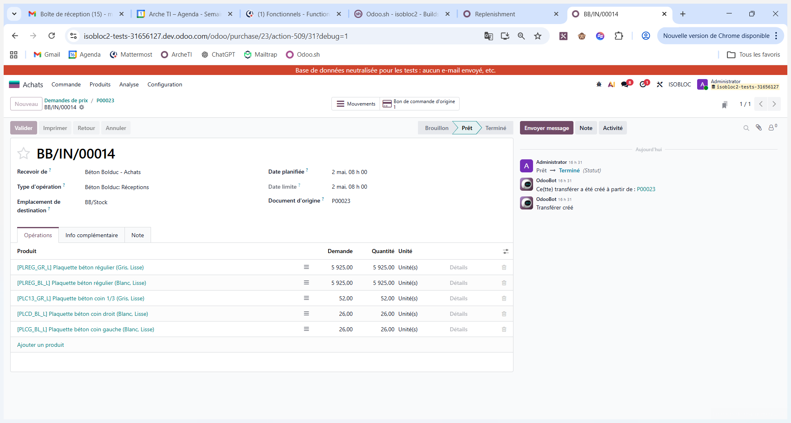Open the move lines icon for PLCD_BL_L row
The width and height of the screenshot is (791, 423).
tap(307, 314)
